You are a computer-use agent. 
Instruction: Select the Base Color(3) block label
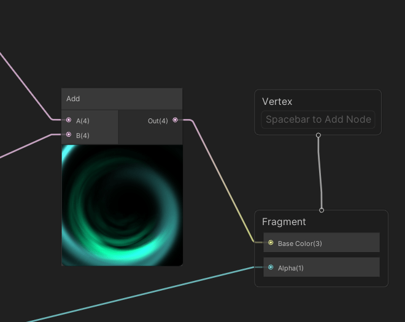point(300,243)
